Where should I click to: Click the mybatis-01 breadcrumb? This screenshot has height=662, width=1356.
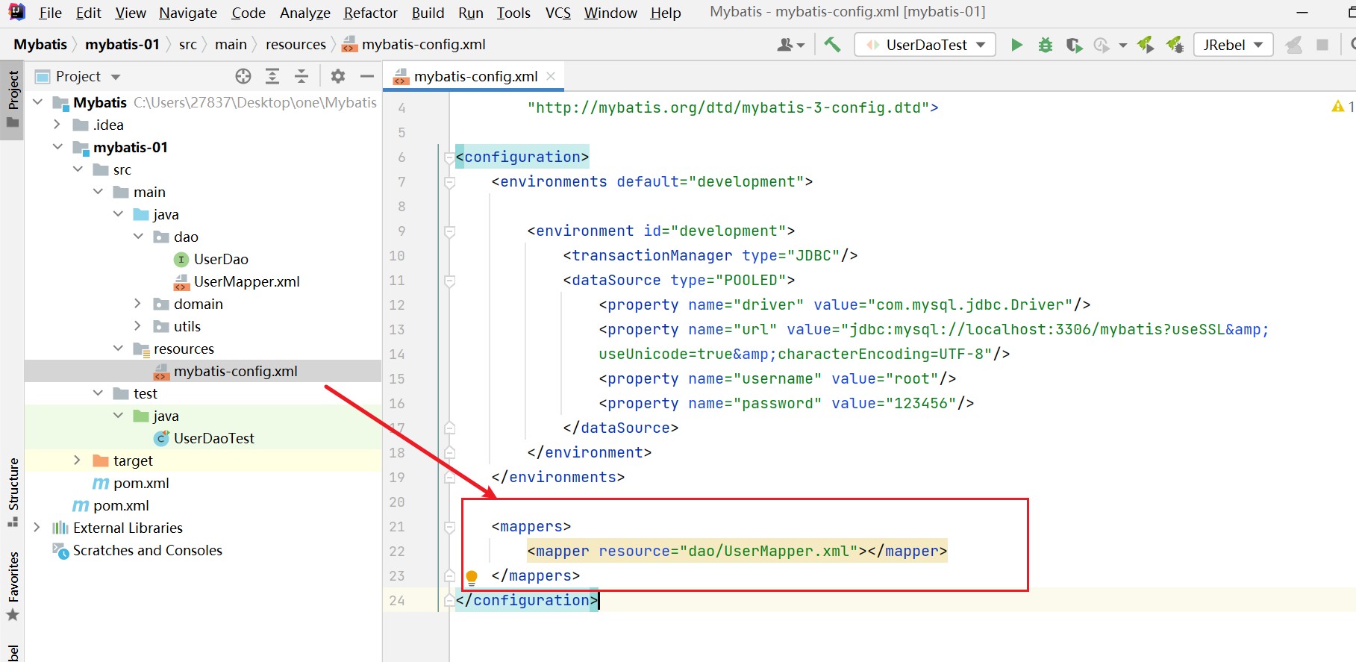tap(122, 44)
